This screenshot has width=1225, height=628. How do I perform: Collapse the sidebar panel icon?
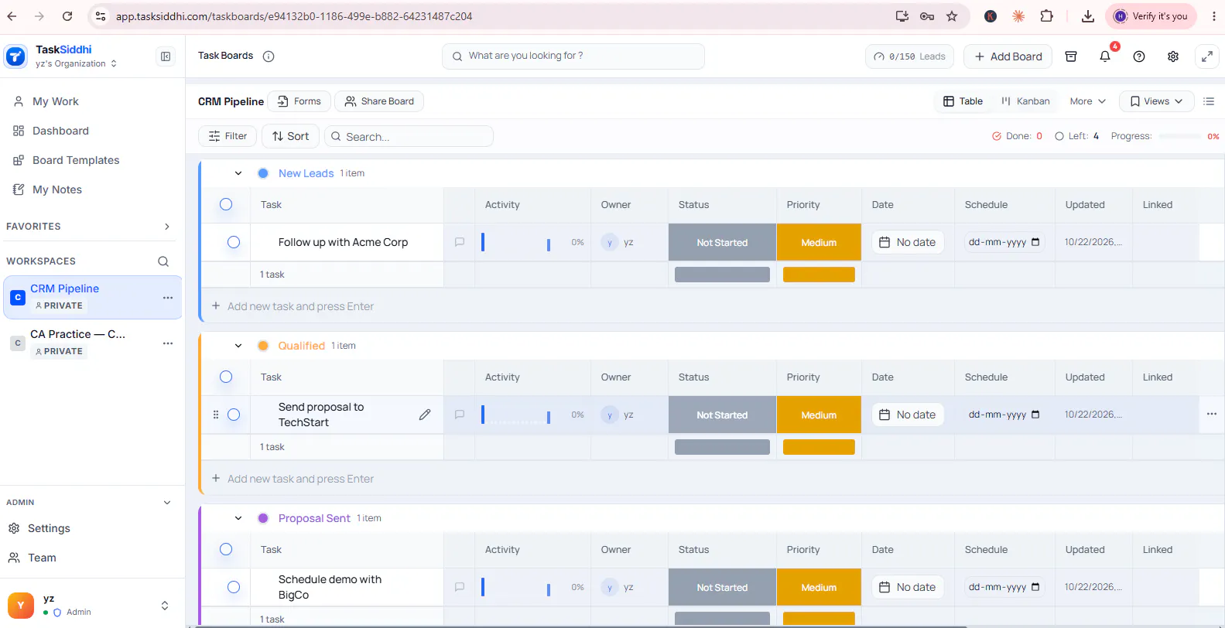(166, 56)
